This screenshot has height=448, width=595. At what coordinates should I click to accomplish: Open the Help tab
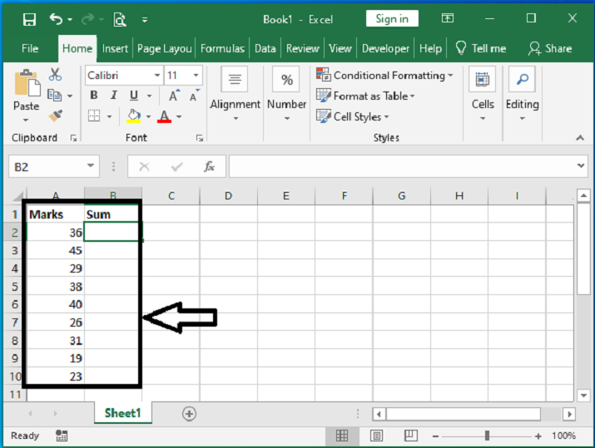[430, 48]
